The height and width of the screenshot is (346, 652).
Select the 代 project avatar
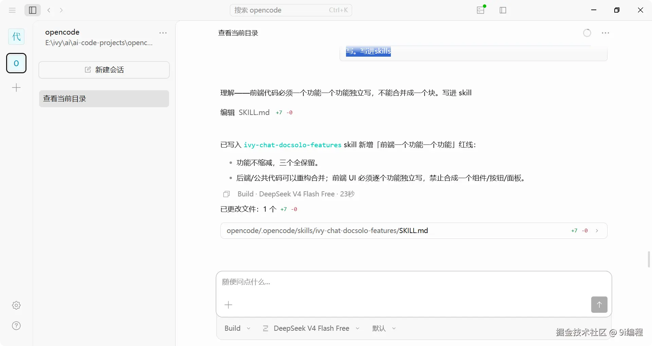(16, 37)
